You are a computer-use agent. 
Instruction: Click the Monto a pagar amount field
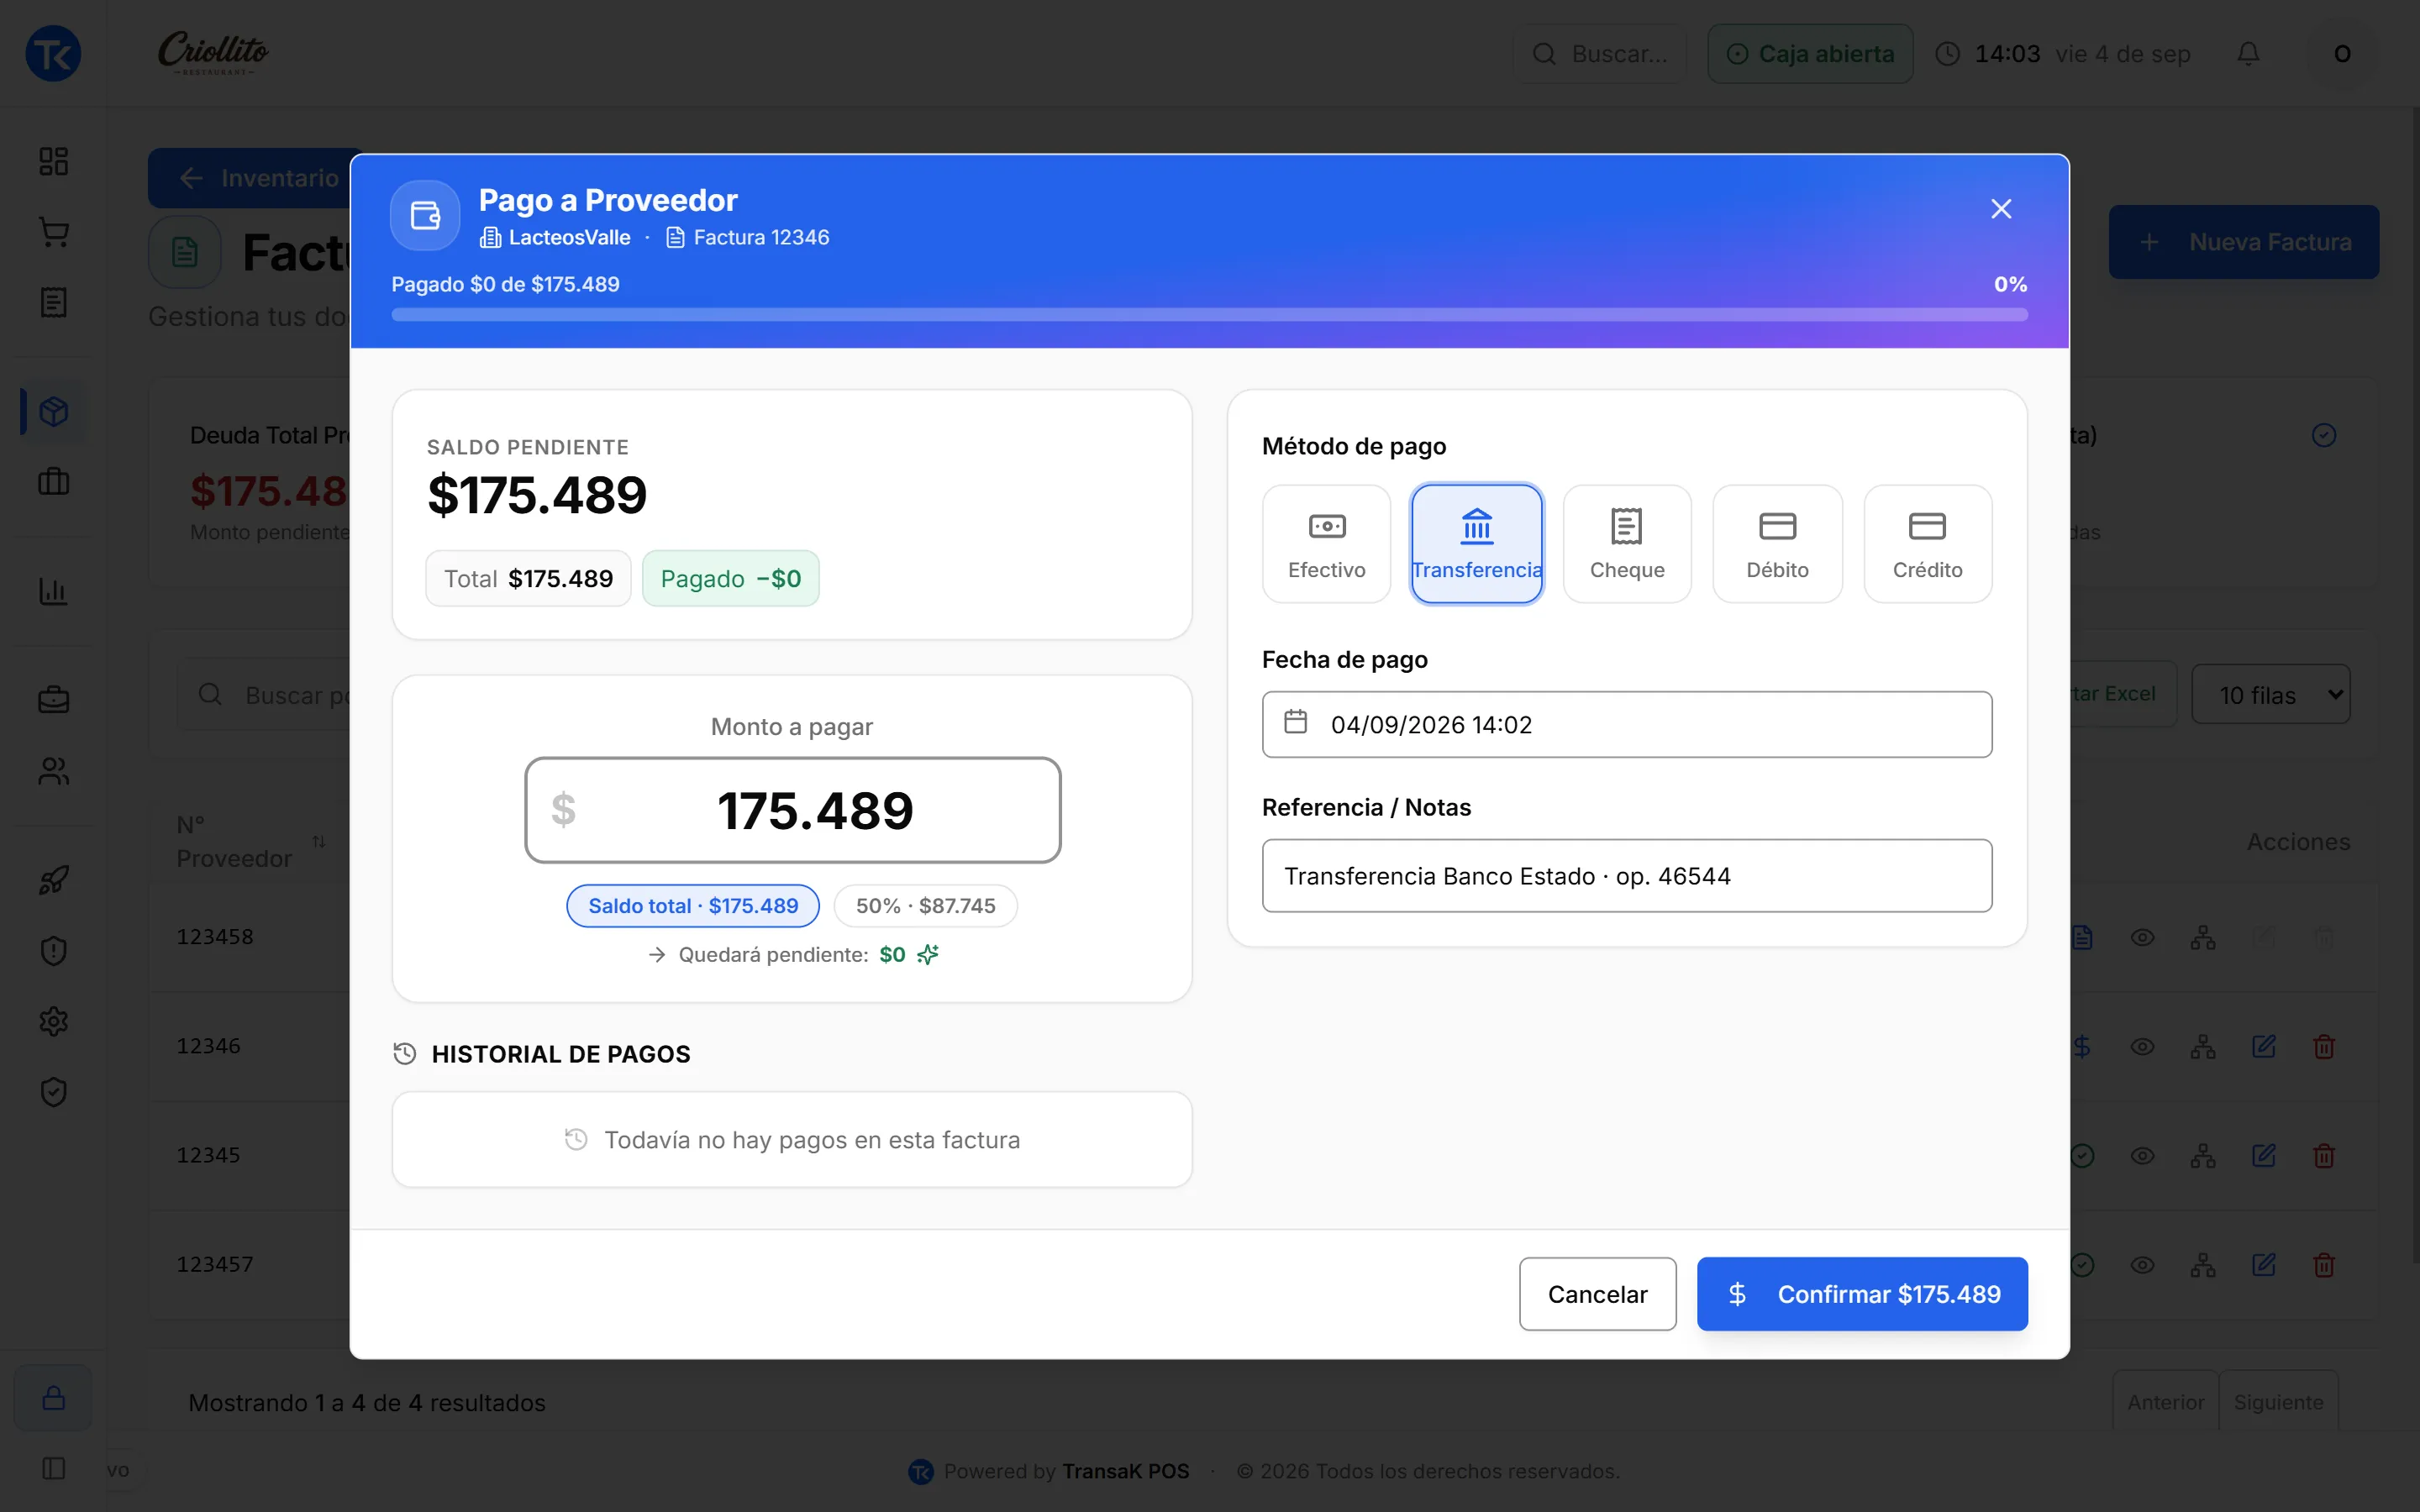(792, 810)
